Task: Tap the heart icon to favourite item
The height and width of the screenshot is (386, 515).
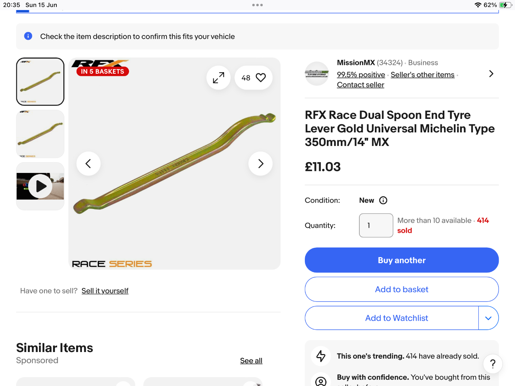Action: 261,78
